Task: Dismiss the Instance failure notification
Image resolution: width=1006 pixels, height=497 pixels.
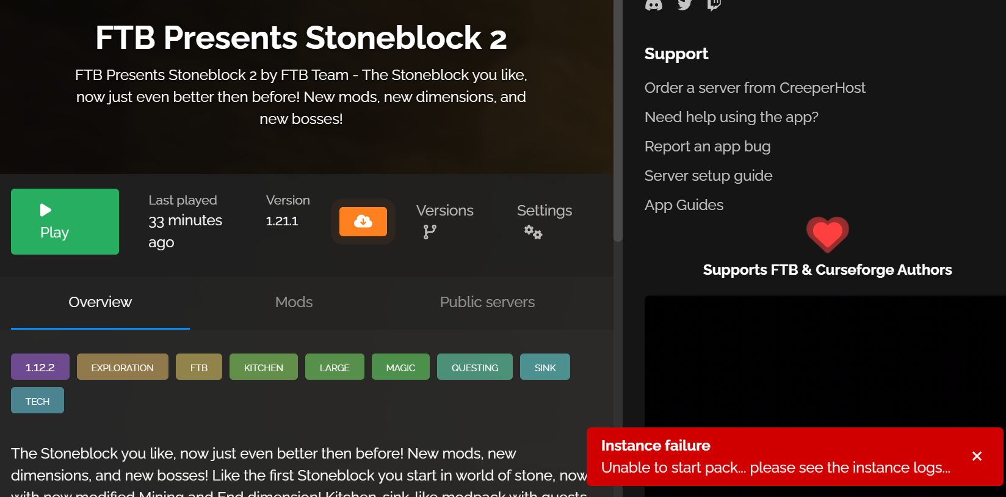Action: pyautogui.click(x=977, y=456)
